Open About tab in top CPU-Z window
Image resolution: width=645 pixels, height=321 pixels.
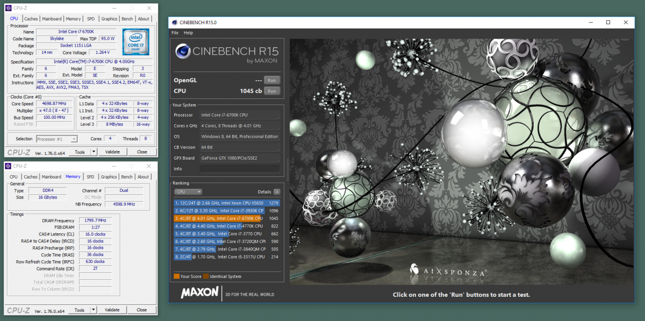pos(144,19)
